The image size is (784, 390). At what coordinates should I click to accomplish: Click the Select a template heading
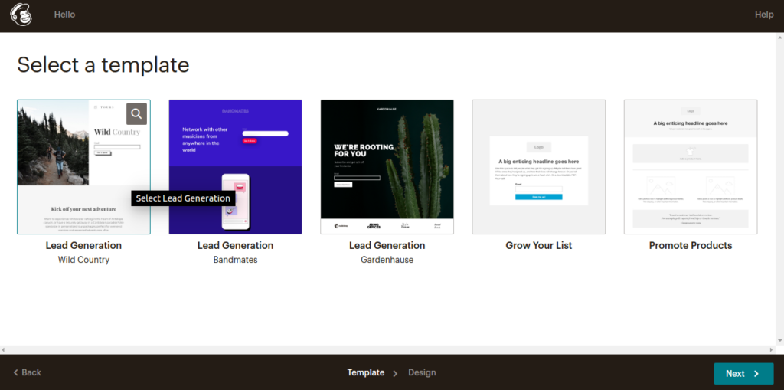[103, 65]
